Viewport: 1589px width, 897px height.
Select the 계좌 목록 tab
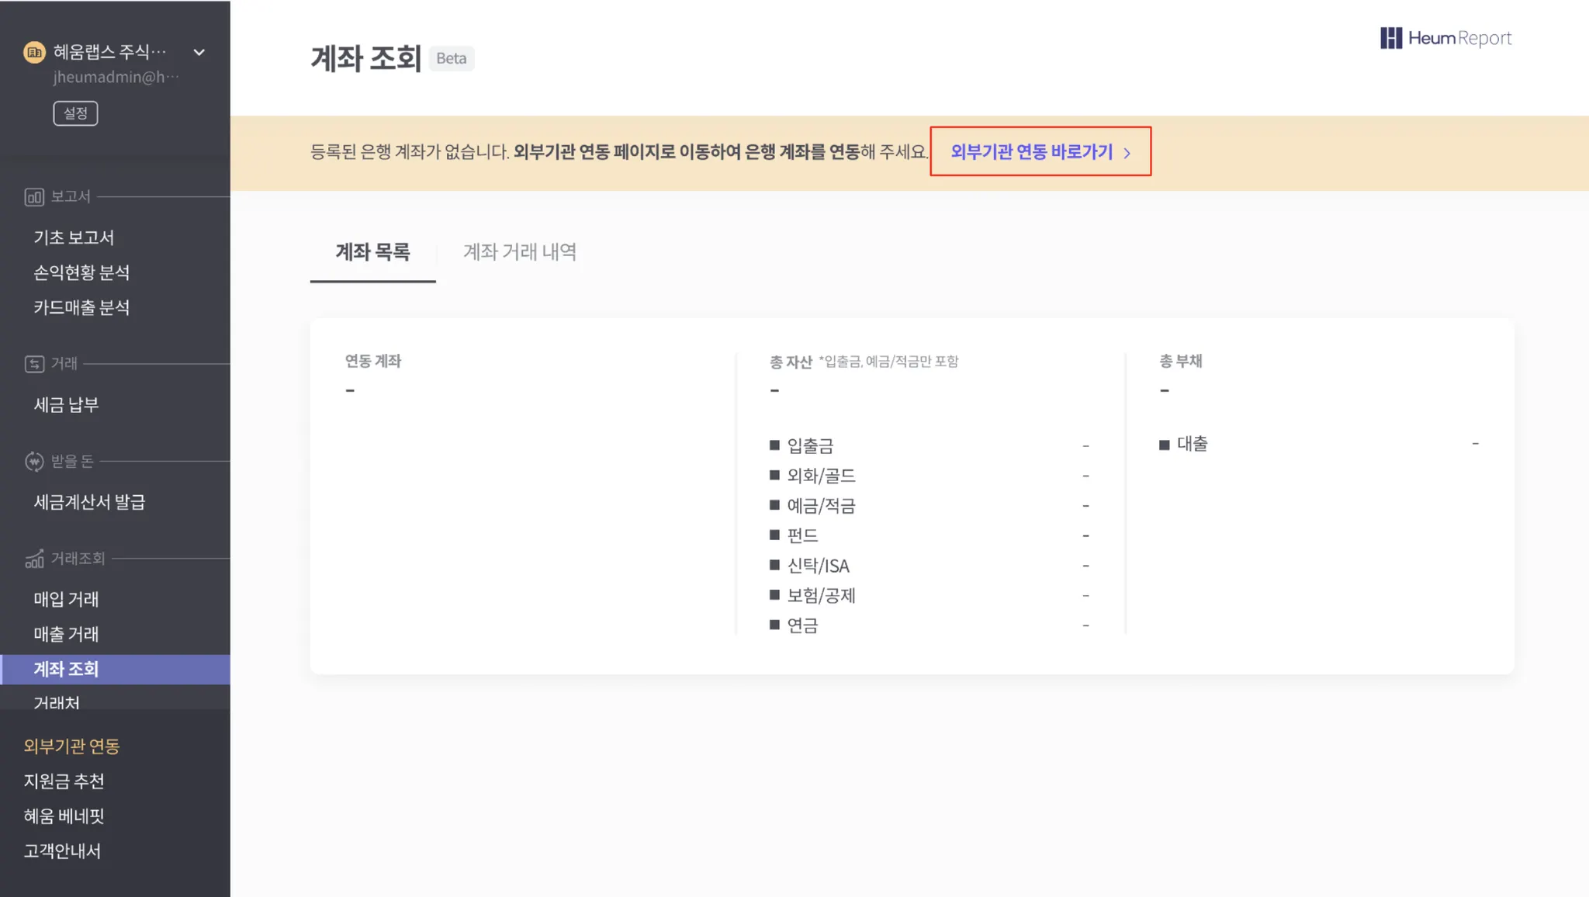[372, 252]
